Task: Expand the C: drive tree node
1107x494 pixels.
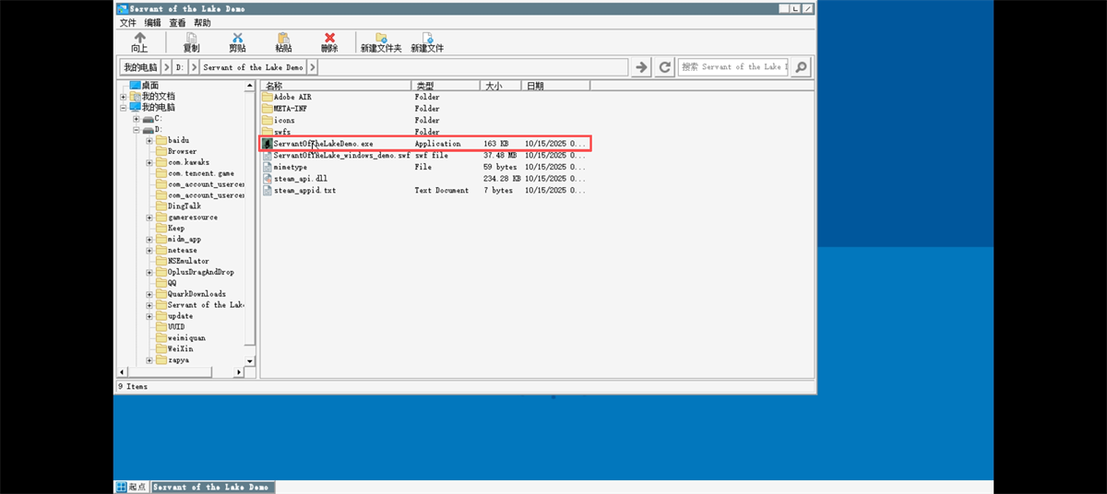Action: point(137,119)
